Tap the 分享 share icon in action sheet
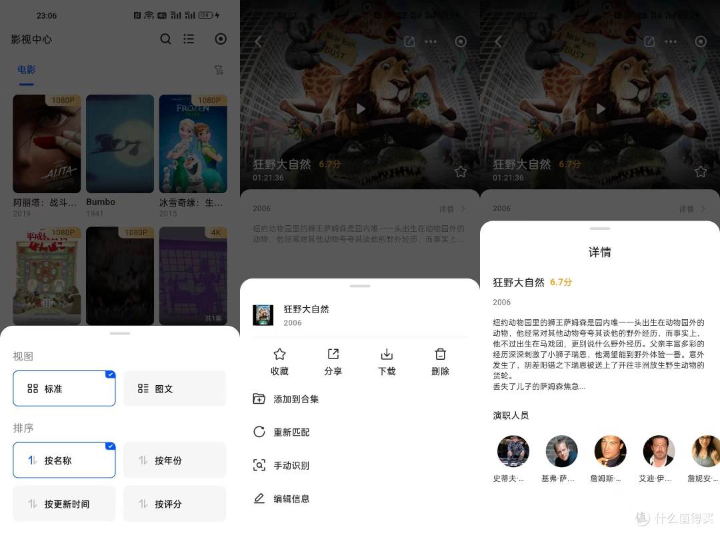 point(333,354)
